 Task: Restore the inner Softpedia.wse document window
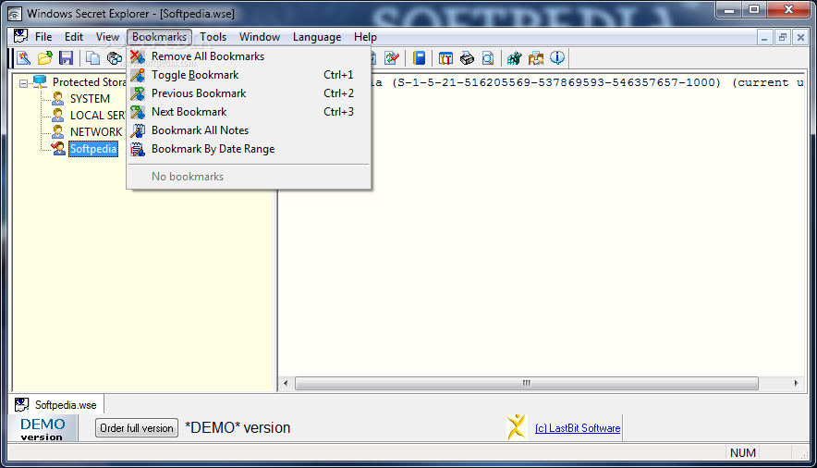point(783,38)
